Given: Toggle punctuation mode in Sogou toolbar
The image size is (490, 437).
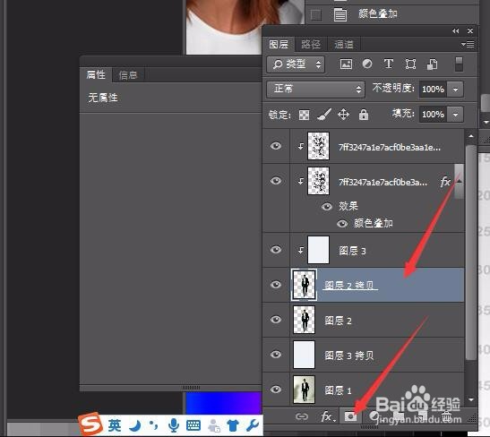Looking at the screenshot, I should (153, 424).
